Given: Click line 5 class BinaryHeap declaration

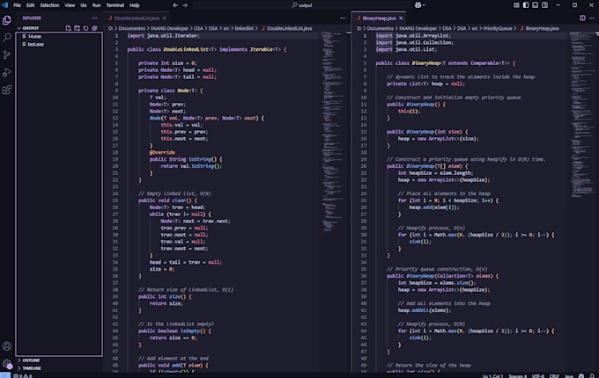Looking at the screenshot, I should [x=446, y=63].
